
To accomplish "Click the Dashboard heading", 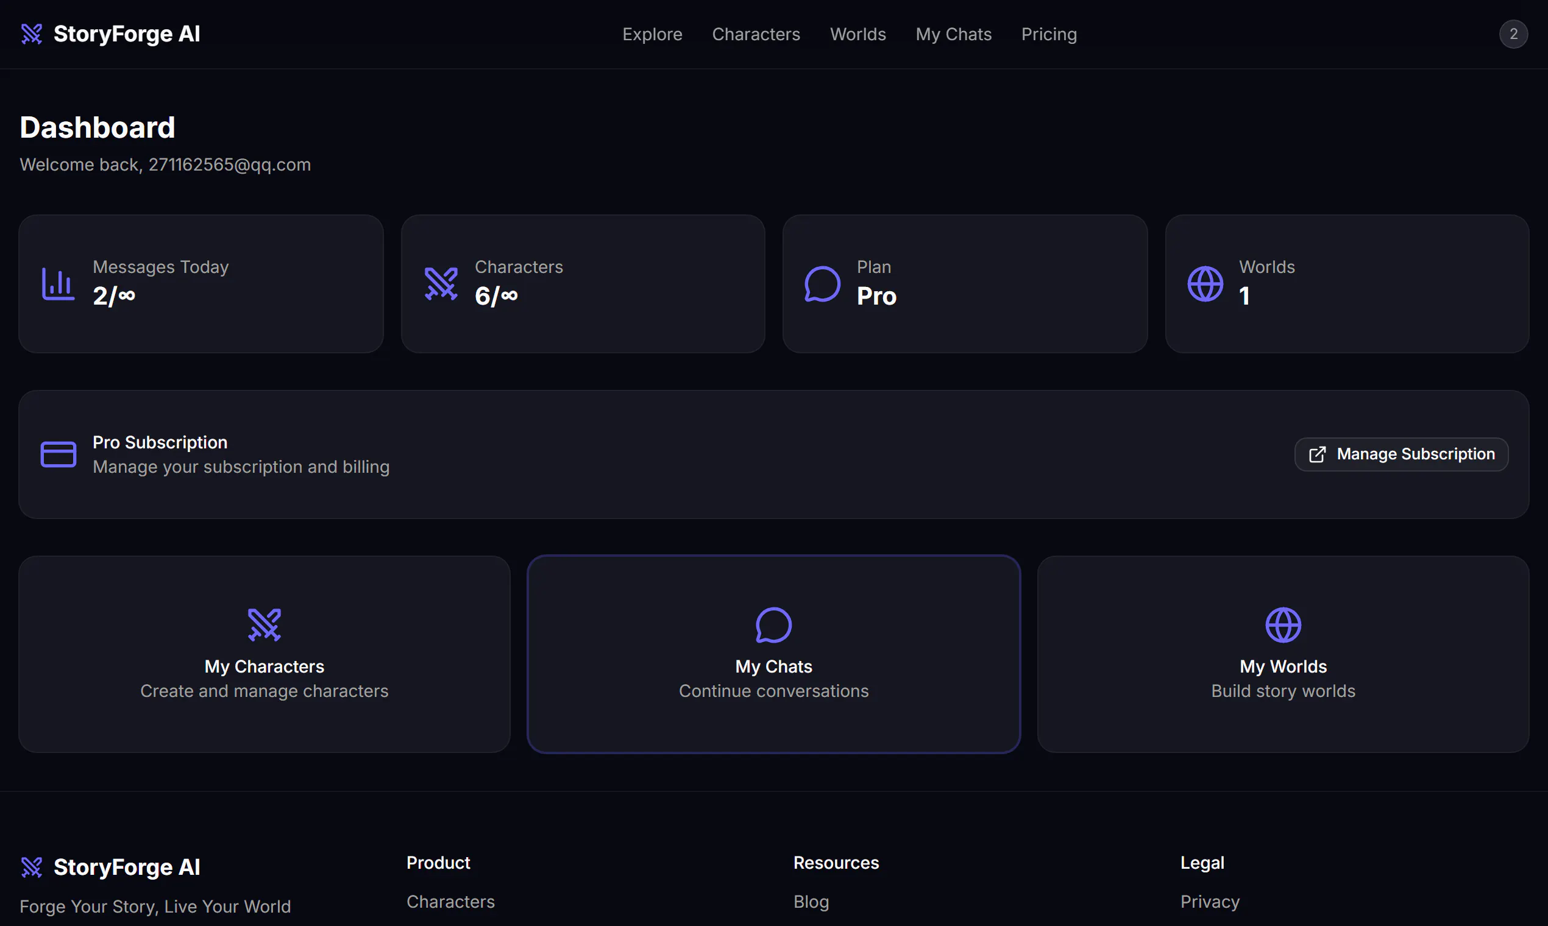I will click(x=98, y=127).
